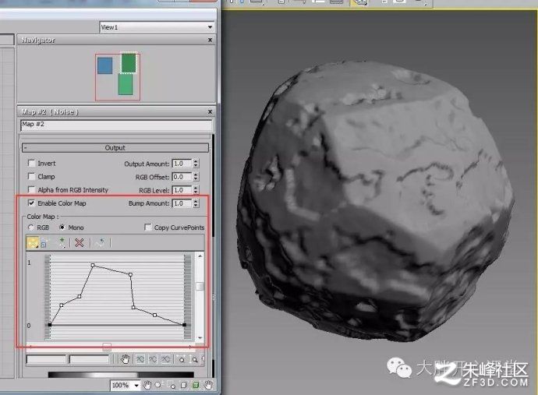Image resolution: width=538 pixels, height=395 pixels.
Task: Enable the Clamp checkbox
Action: 31,177
